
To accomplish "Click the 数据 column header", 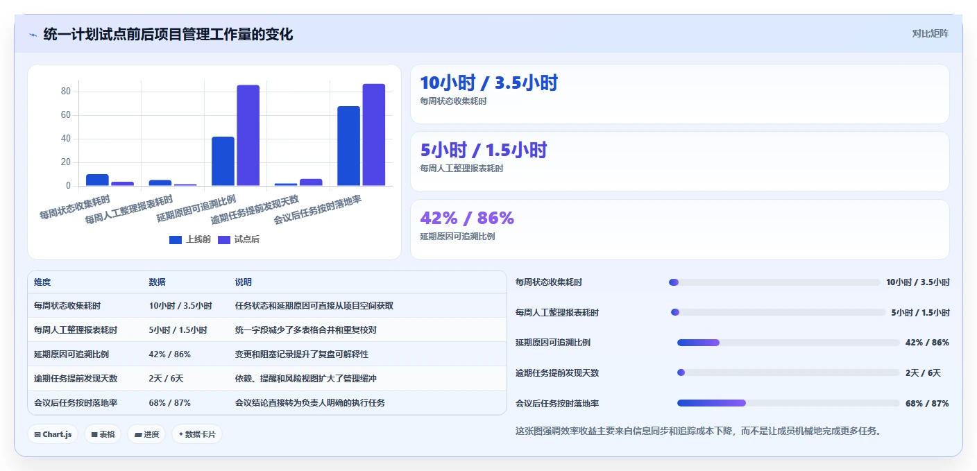I will click(157, 282).
